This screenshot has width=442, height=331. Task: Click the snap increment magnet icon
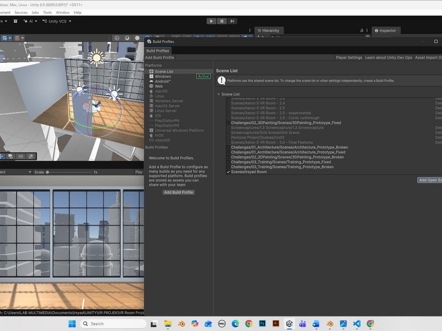point(17,38)
